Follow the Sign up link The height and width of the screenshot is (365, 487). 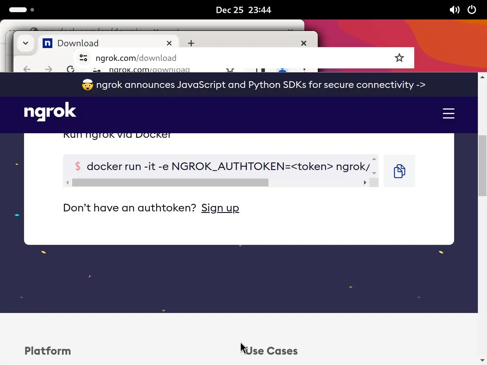coord(220,208)
